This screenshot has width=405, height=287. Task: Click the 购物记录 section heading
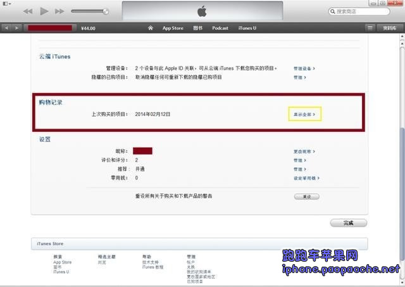point(51,103)
